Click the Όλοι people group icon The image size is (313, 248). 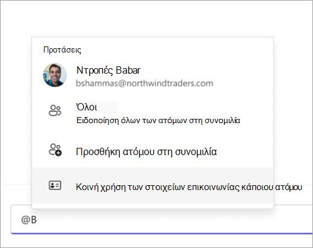tap(55, 110)
